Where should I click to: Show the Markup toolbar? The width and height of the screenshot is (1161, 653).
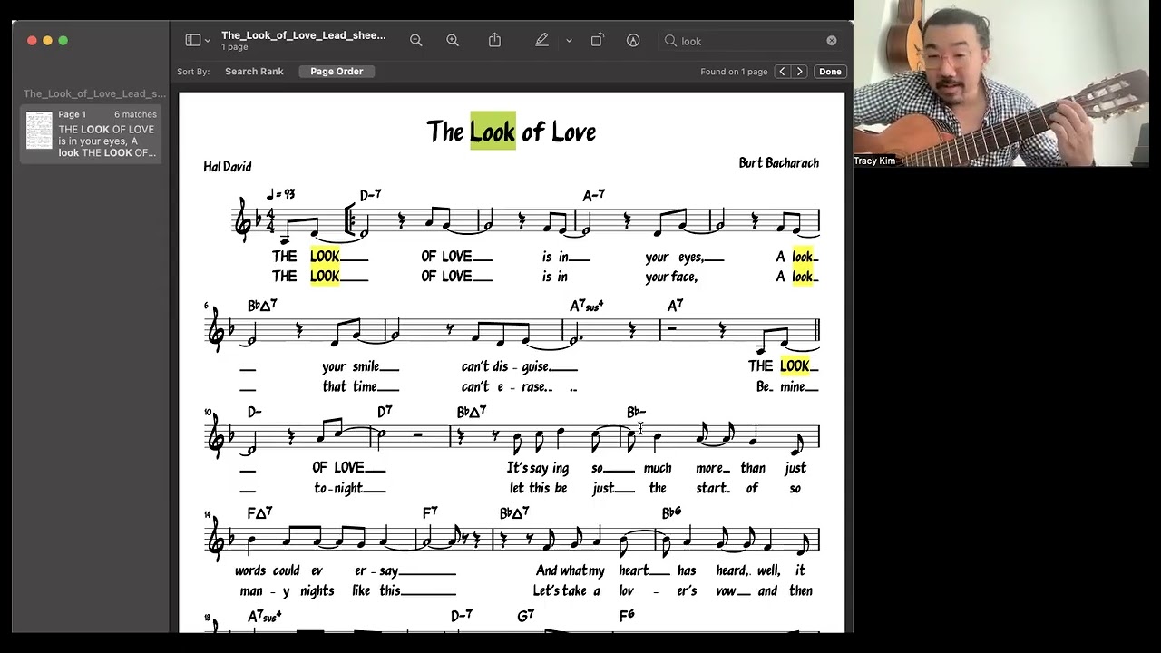pyautogui.click(x=633, y=40)
